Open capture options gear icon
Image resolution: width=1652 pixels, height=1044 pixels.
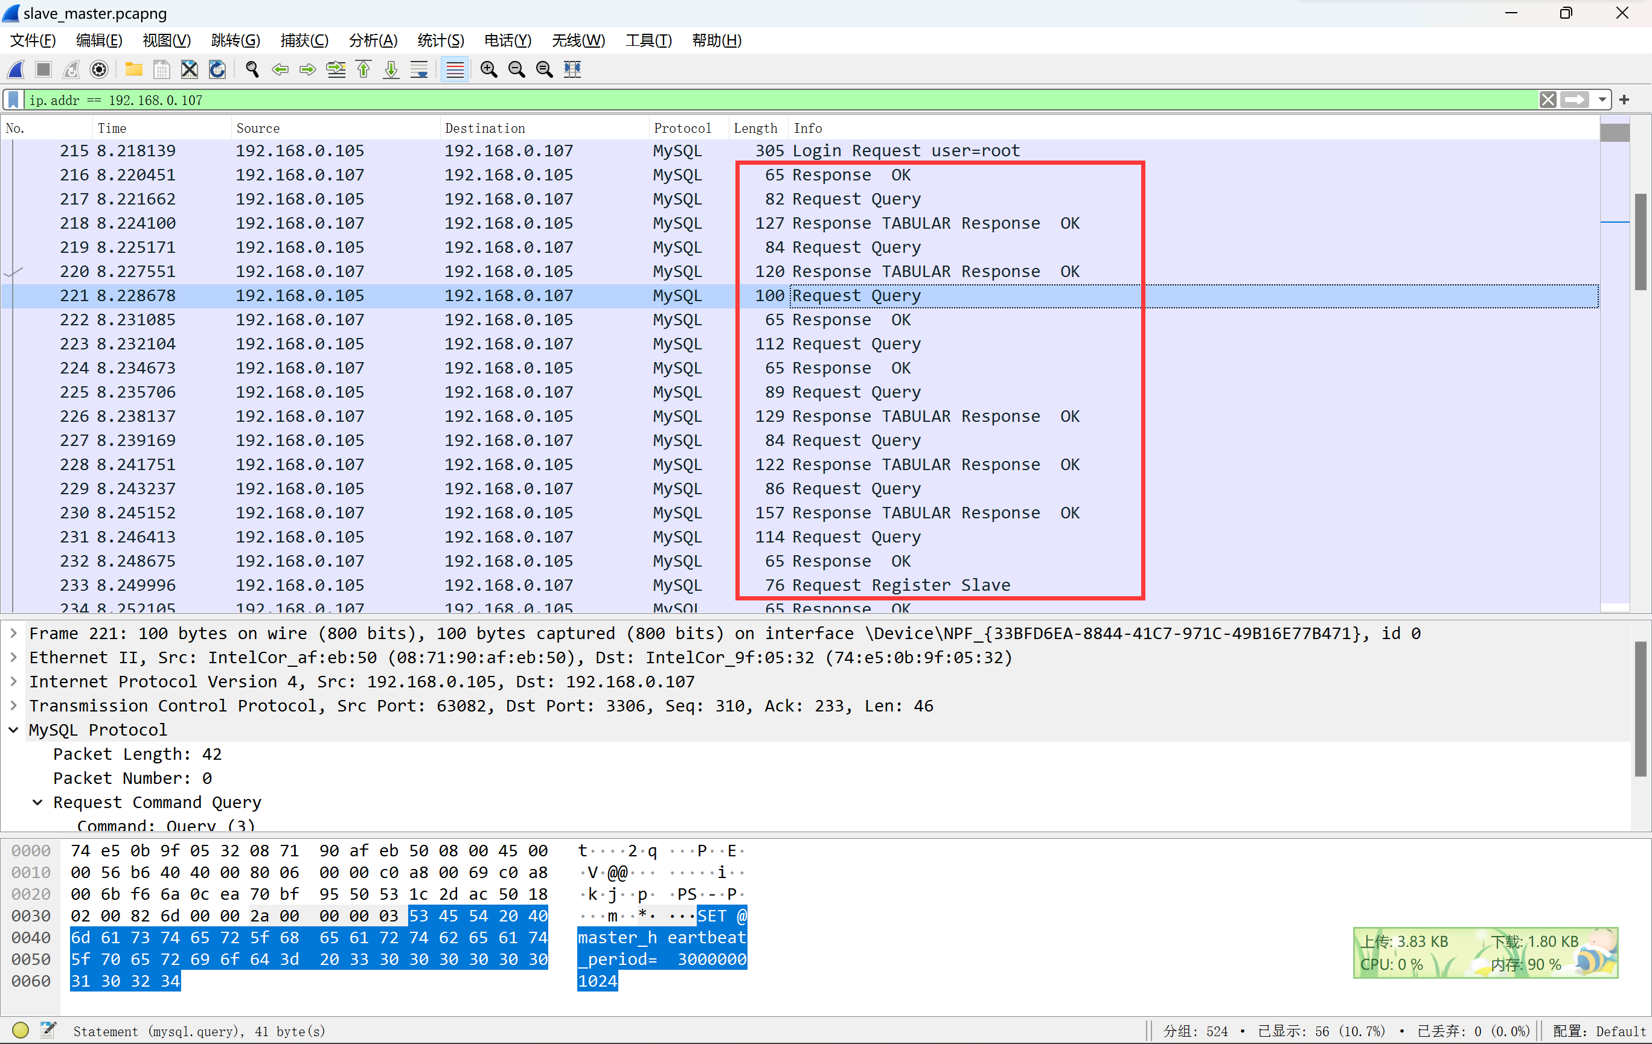[99, 69]
